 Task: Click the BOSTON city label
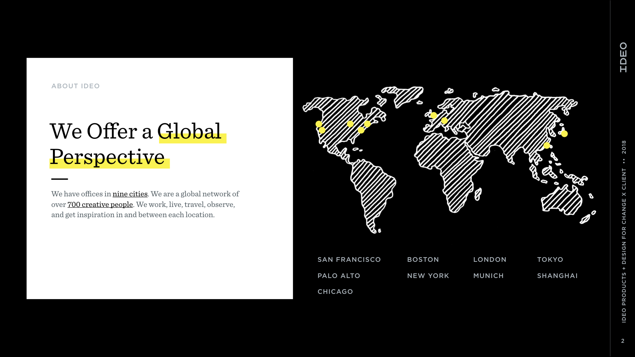click(x=423, y=259)
